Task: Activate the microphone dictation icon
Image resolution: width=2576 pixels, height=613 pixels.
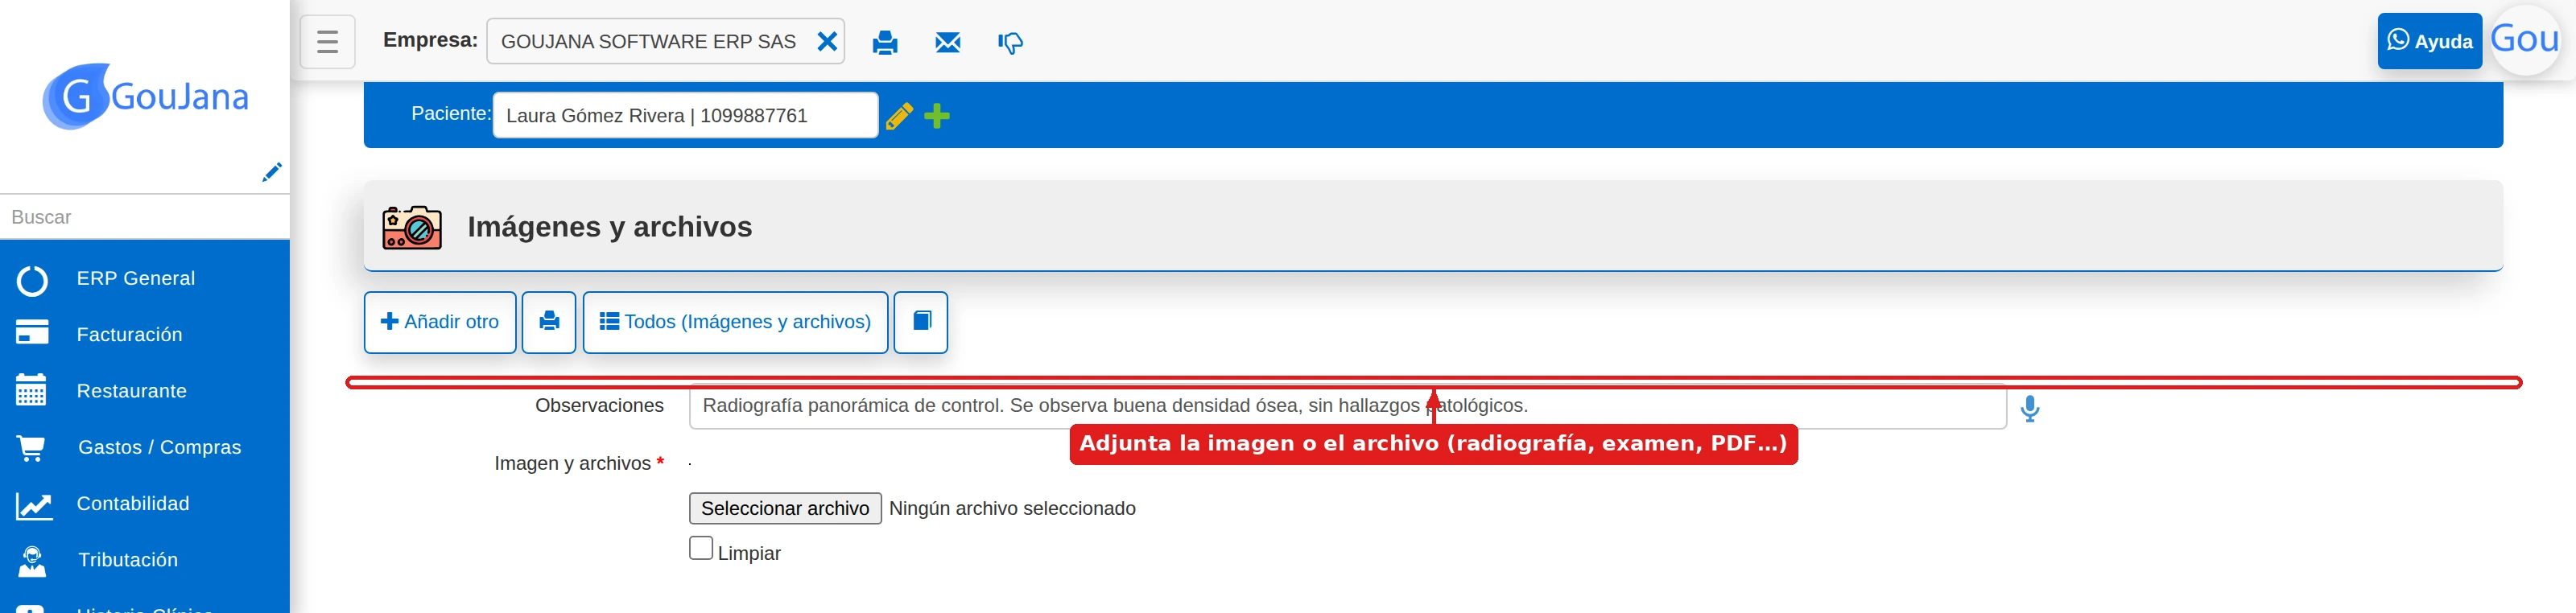Action: point(2030,408)
